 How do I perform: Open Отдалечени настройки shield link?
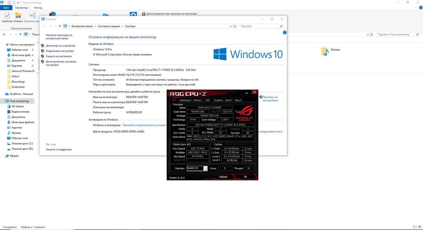[x=60, y=51]
